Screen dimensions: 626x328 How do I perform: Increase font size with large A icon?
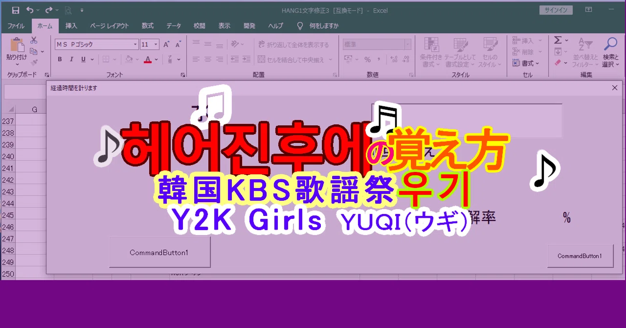click(166, 45)
